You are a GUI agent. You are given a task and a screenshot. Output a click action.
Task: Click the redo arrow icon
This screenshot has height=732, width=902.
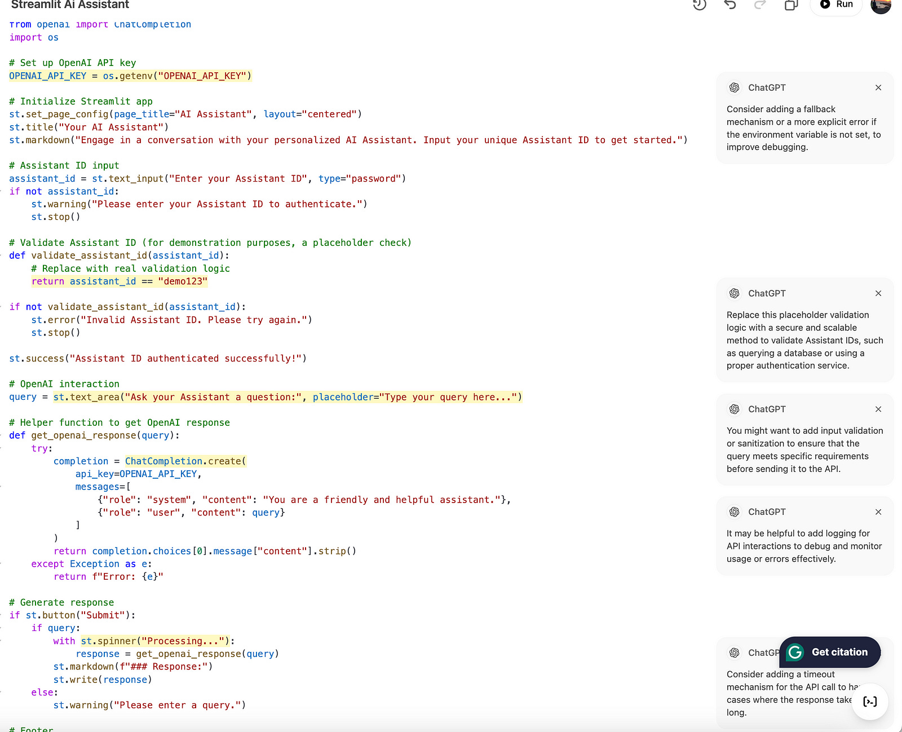(x=760, y=5)
